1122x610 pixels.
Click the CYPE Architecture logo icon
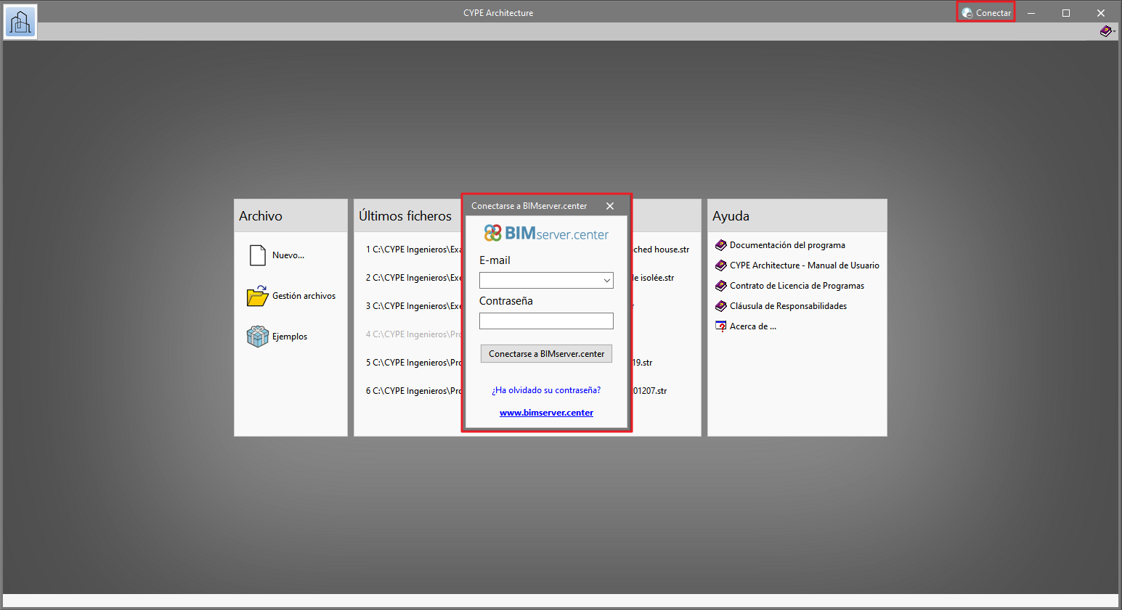click(x=20, y=22)
